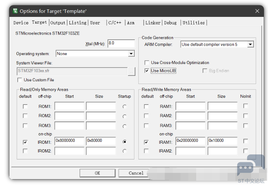
Task: Click the IROM2 Size field
Action: point(101,151)
